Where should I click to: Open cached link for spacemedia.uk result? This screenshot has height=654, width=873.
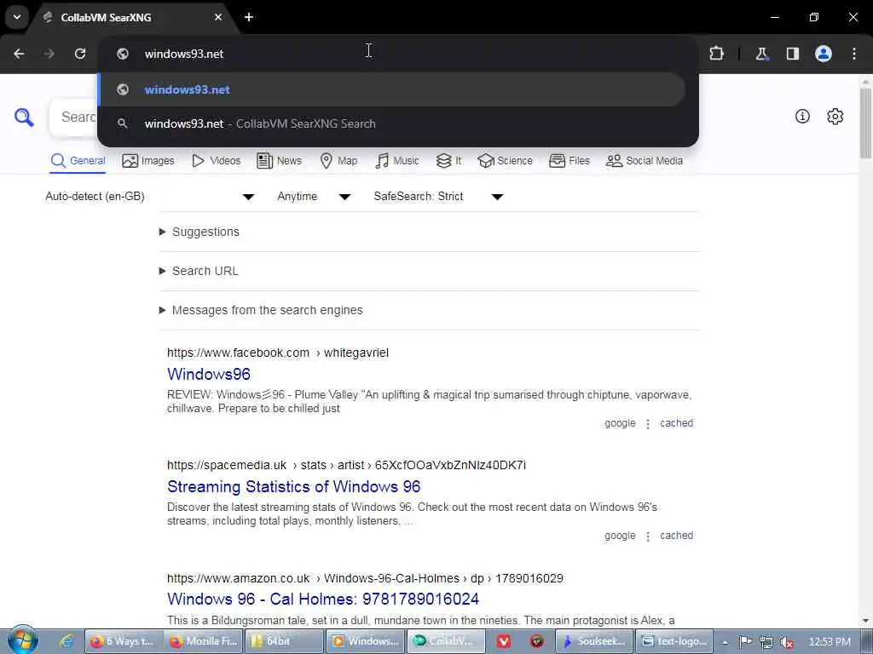676,536
